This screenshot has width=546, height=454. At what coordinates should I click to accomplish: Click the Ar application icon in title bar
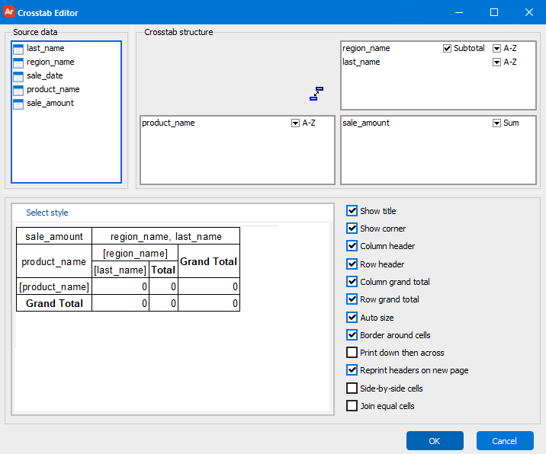coord(8,12)
